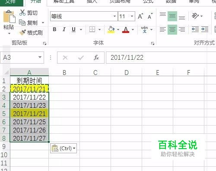Apply cell borders icon
Viewport: 216px width, 171px height.
92,29
